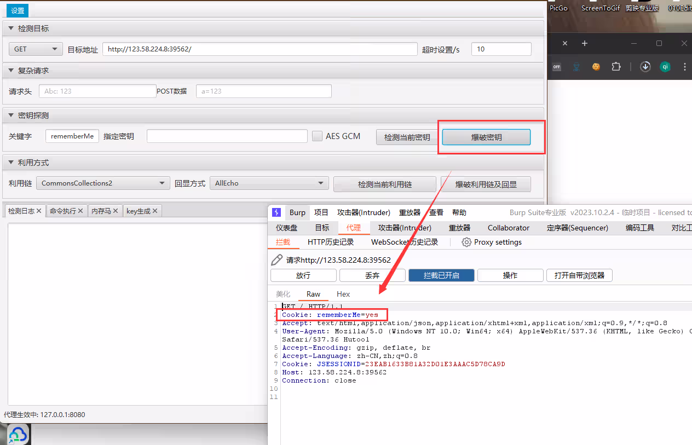This screenshot has height=445, width=692.
Task: Switch to the HTTP历史记录 tab
Action: point(331,242)
